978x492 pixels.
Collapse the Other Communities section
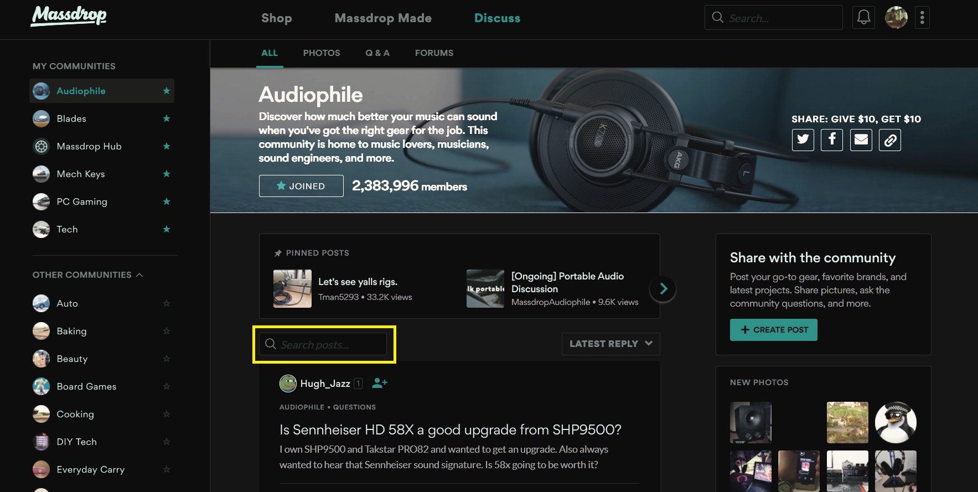point(139,275)
